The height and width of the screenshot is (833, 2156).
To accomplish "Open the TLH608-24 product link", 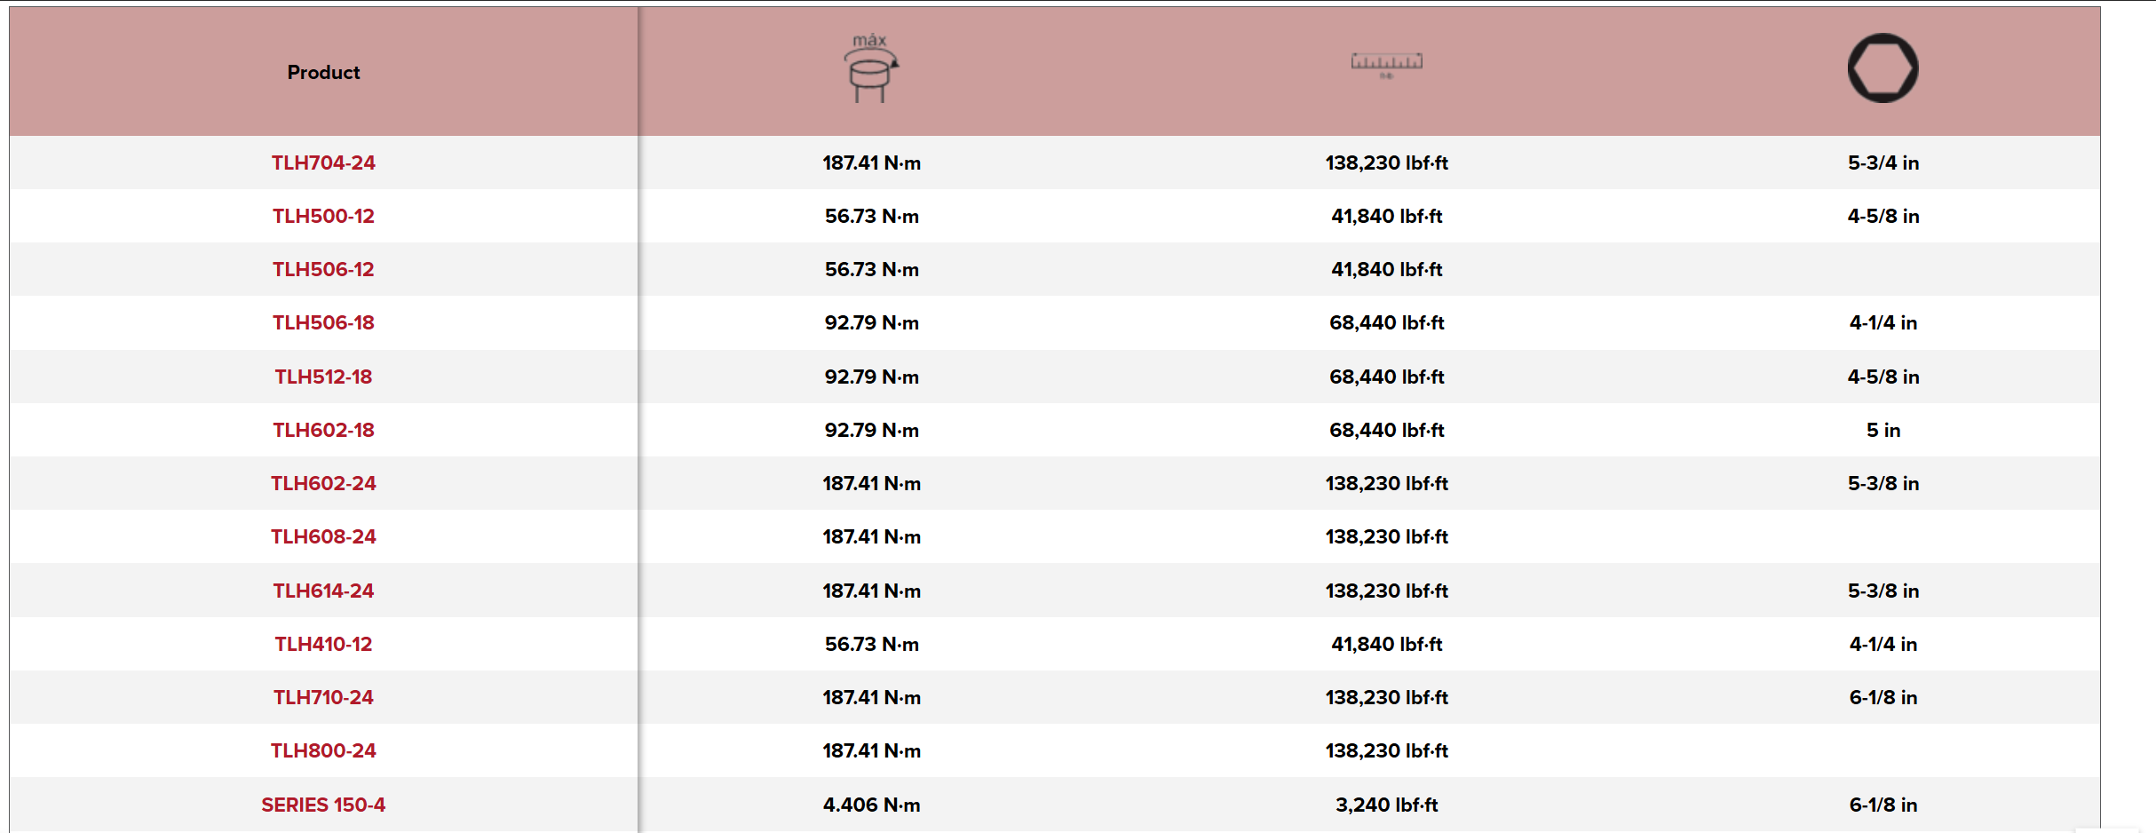I will [323, 536].
